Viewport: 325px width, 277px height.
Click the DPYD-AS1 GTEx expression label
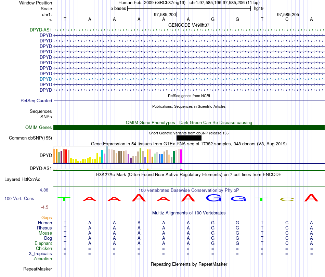41,169
